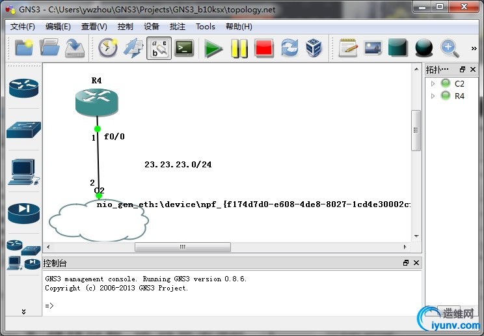484x336 pixels.
Task: Expand R4 node in topology summary
Action: (x=433, y=96)
